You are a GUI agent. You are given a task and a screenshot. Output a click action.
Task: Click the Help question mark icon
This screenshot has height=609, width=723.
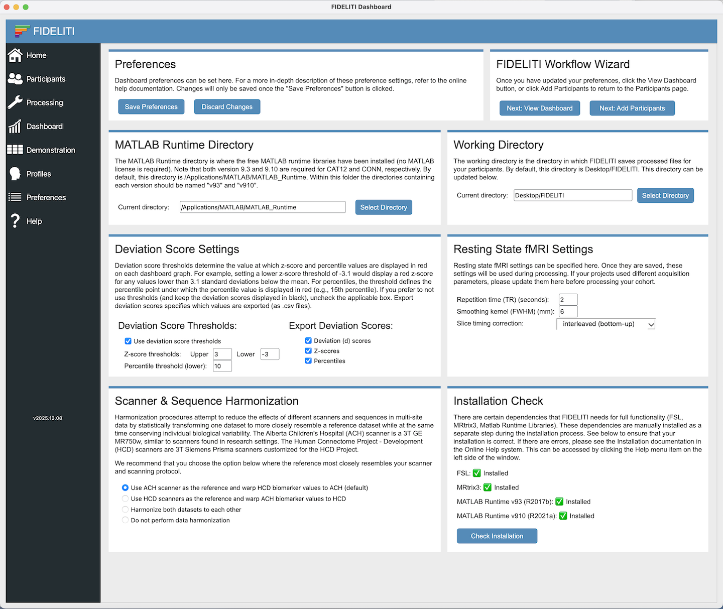pyautogui.click(x=15, y=221)
